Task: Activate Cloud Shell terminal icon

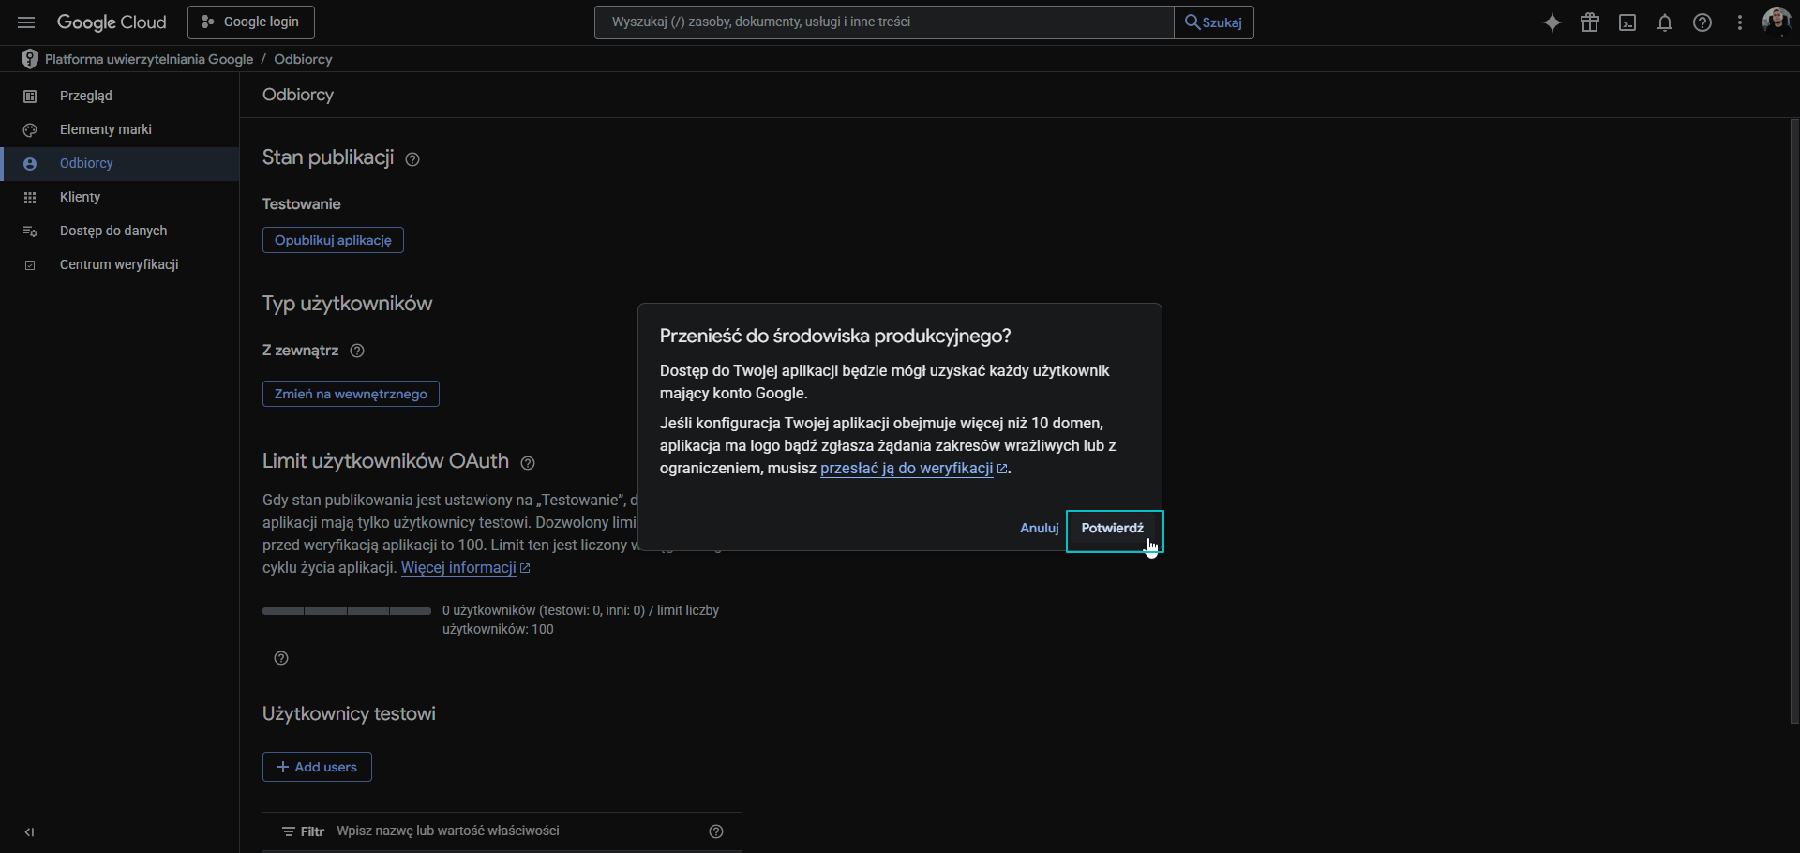Action: click(1627, 22)
